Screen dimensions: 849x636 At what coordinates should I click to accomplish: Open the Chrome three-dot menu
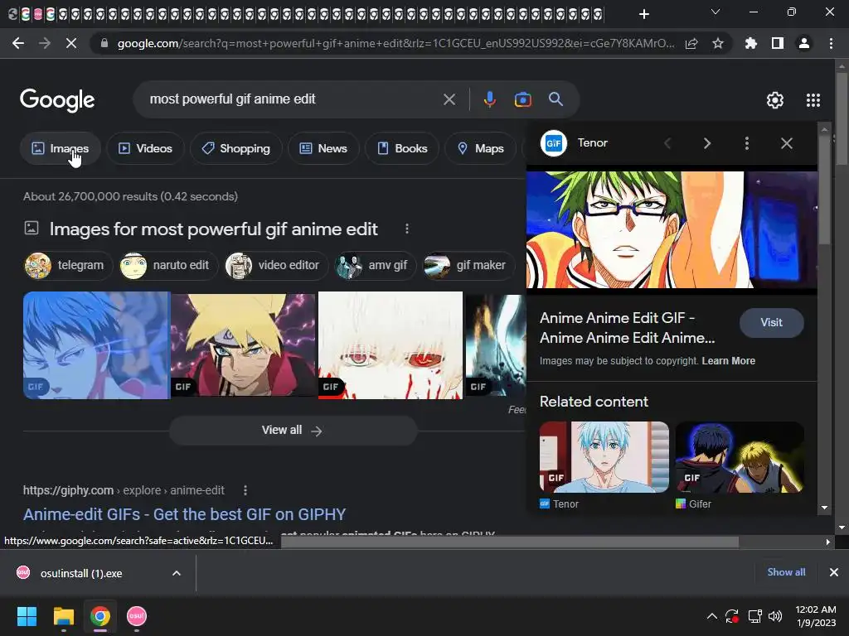[831, 43]
